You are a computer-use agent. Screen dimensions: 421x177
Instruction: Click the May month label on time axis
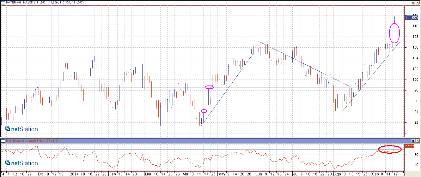click(223, 174)
